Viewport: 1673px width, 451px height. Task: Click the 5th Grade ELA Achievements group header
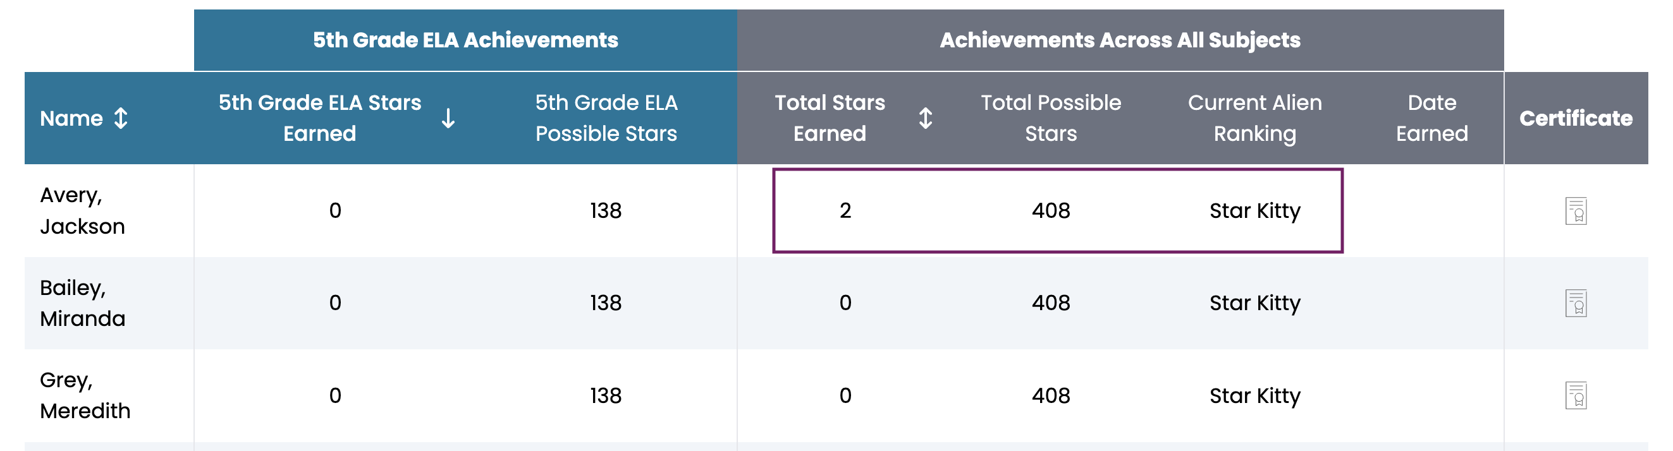[x=465, y=40]
